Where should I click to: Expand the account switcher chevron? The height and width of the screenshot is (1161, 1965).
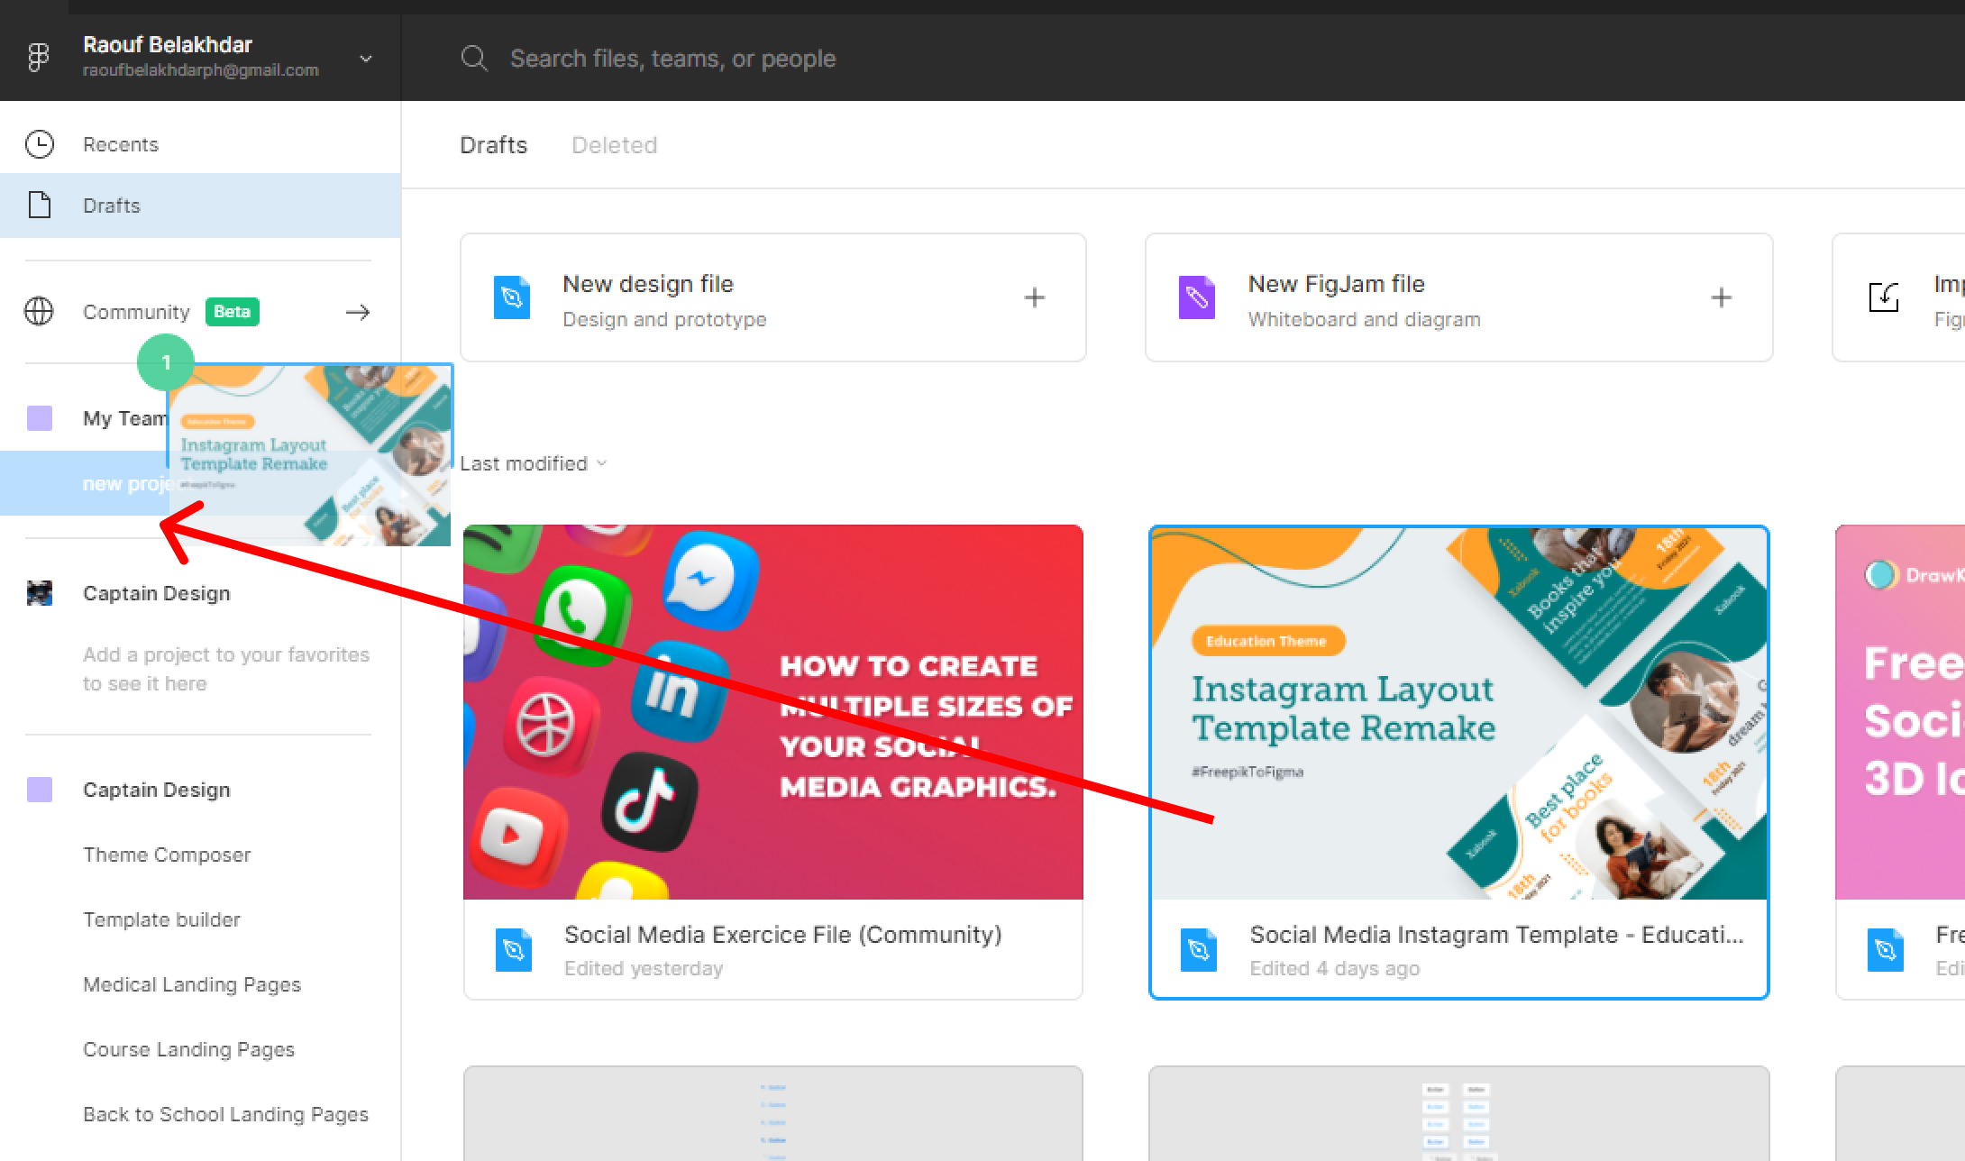tap(365, 57)
